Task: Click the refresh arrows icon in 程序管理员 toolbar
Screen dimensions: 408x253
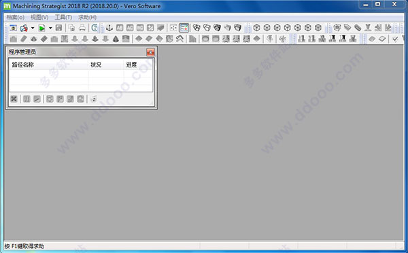Action: (x=94, y=99)
